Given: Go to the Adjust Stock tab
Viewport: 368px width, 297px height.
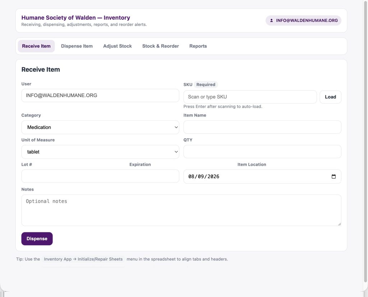Looking at the screenshot, I should point(118,46).
